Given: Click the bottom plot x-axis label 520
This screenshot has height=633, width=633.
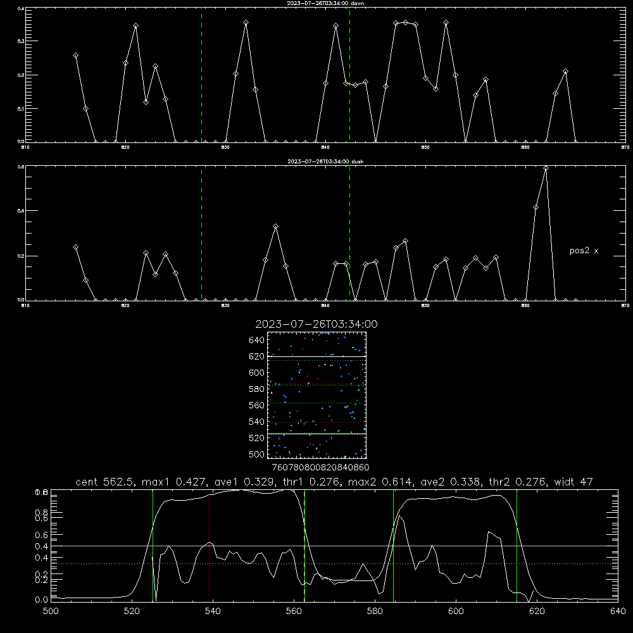Looking at the screenshot, I should (132, 611).
